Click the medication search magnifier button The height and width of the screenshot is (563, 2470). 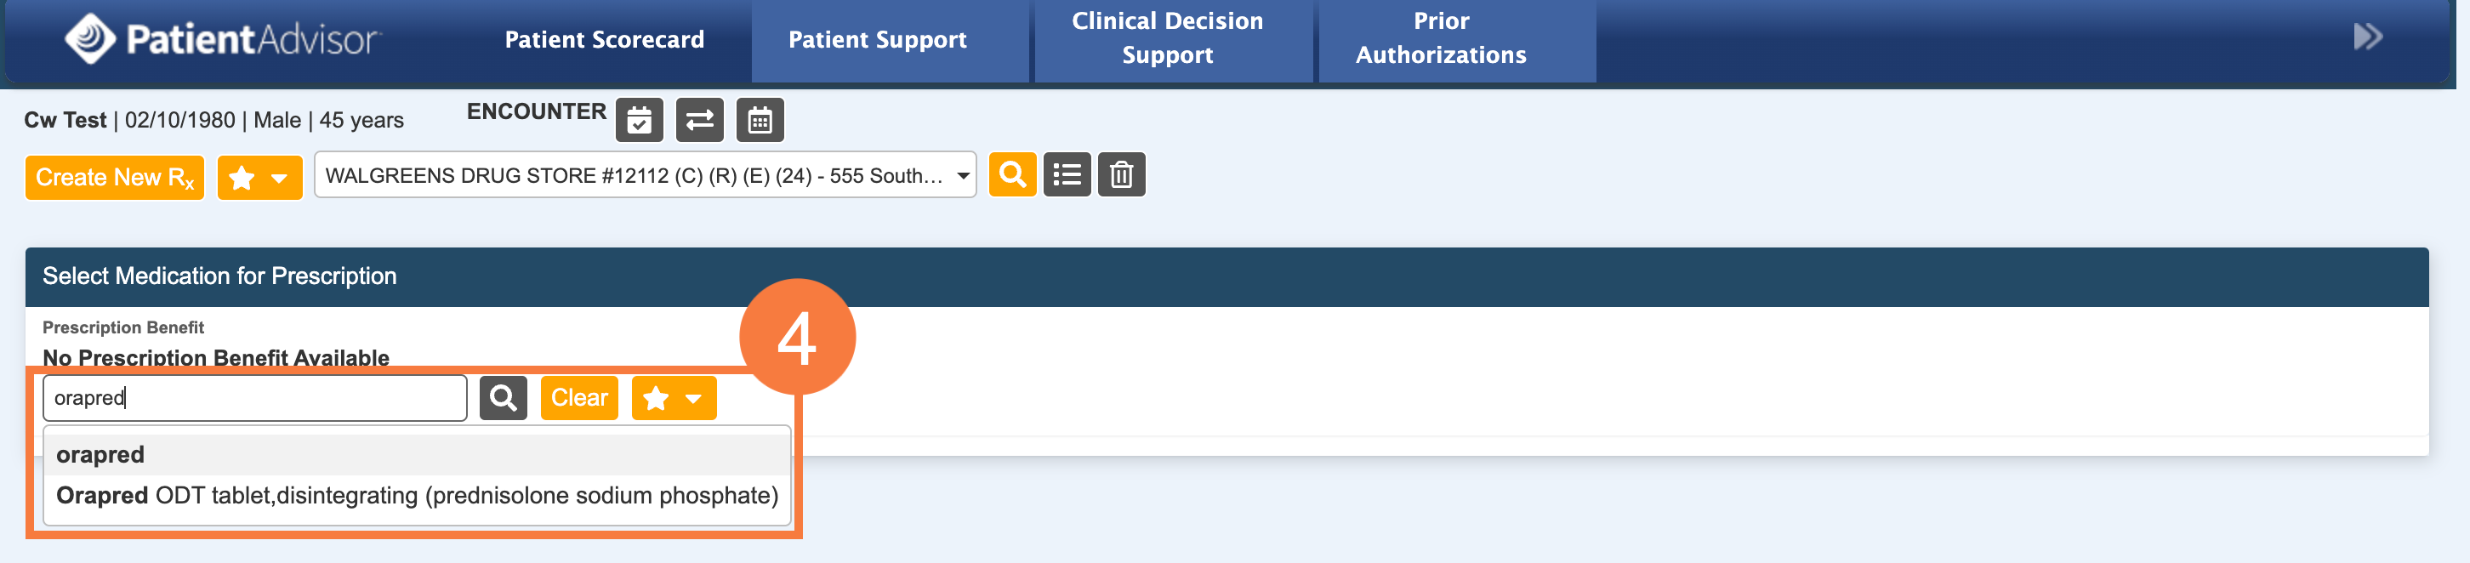(x=504, y=398)
